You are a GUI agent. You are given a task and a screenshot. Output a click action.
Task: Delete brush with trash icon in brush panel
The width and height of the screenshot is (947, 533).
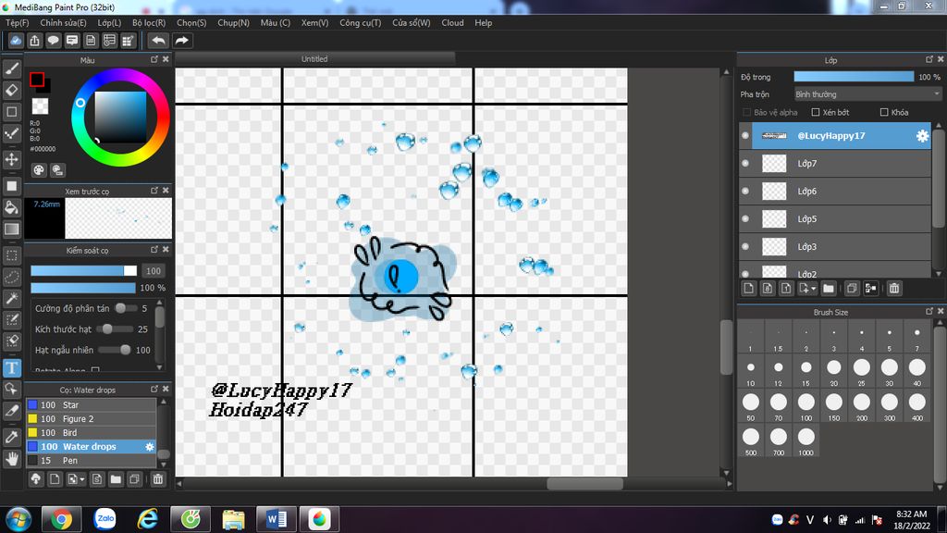pyautogui.click(x=158, y=479)
